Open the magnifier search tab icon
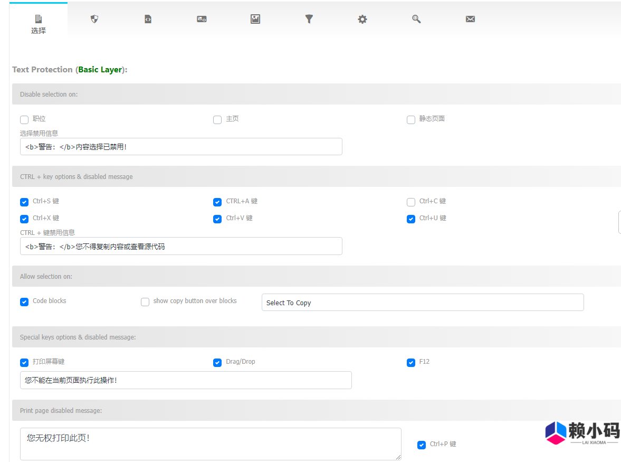621x462 pixels. [416, 19]
